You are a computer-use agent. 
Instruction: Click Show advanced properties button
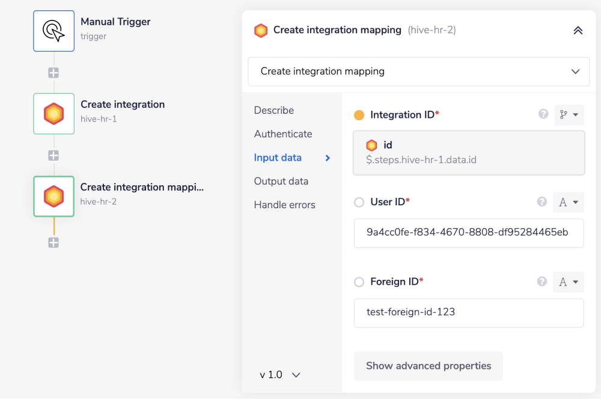[x=428, y=366]
